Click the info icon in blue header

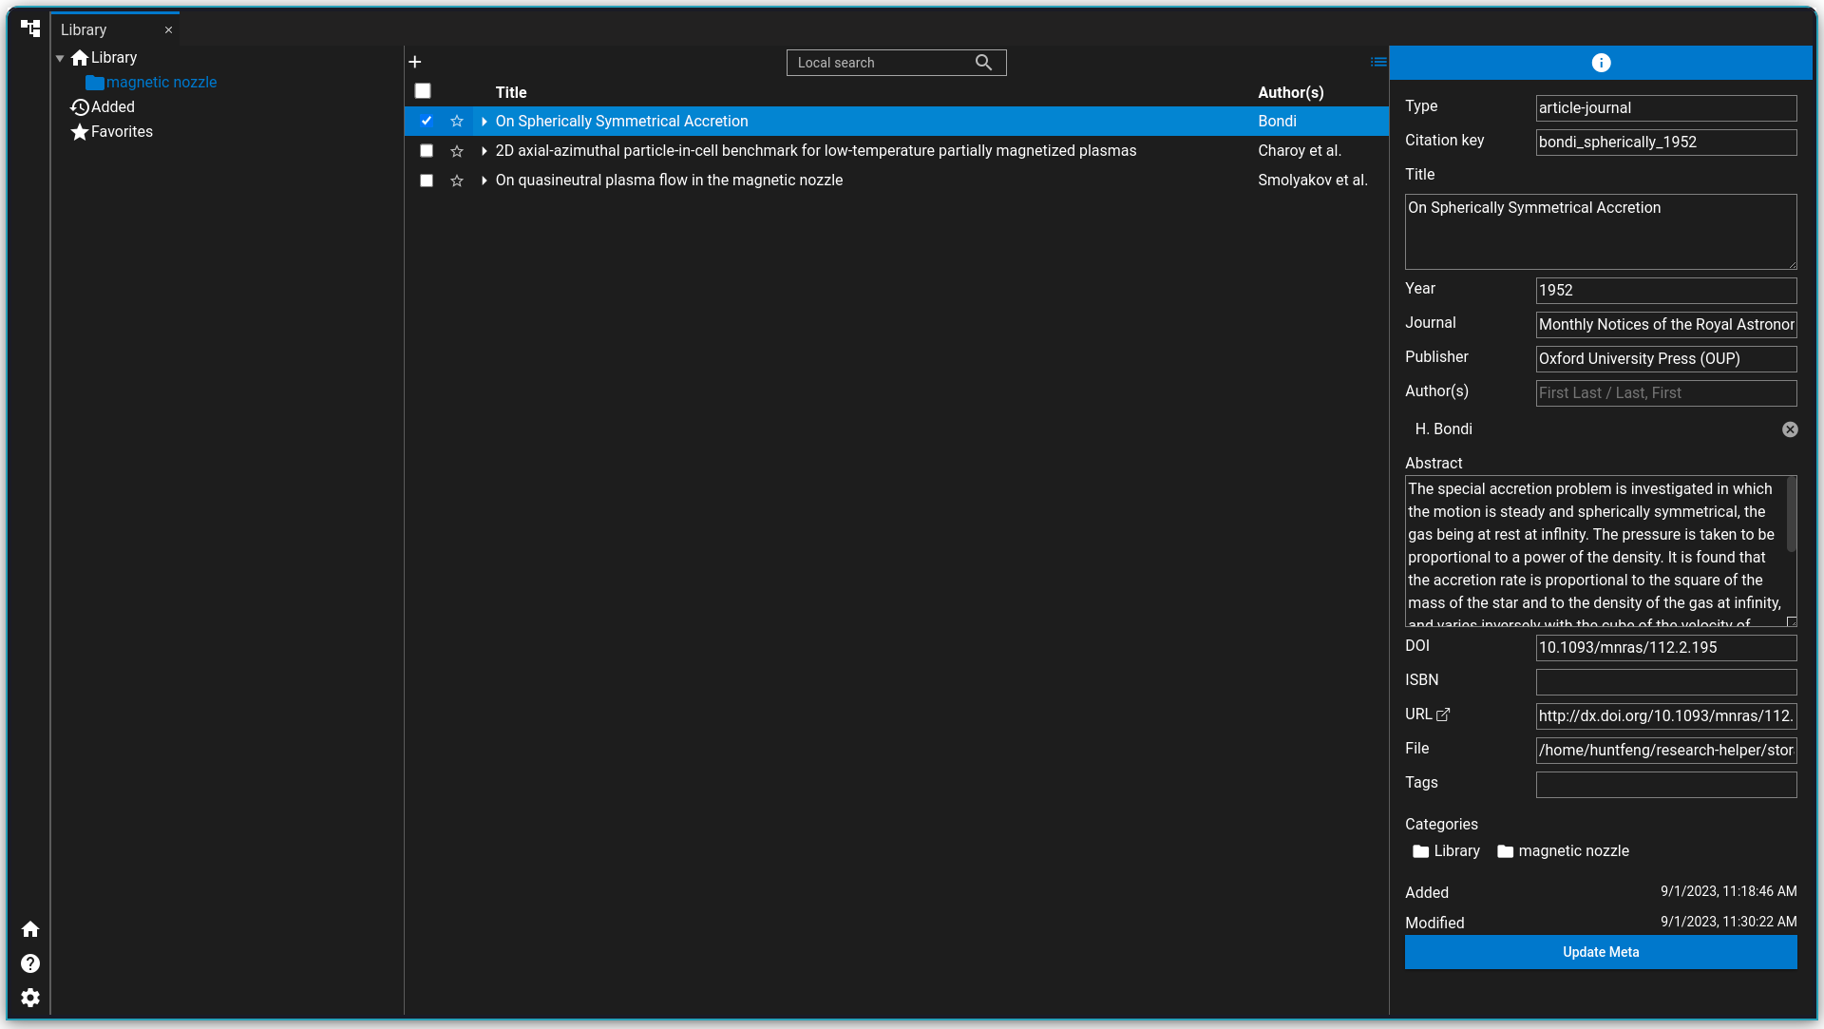coord(1601,63)
